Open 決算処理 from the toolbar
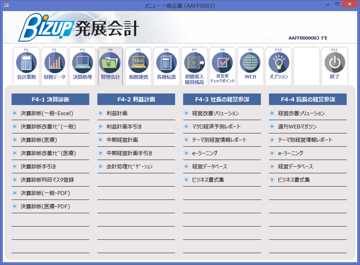Screen dimensions: 360x265 coord(82,66)
